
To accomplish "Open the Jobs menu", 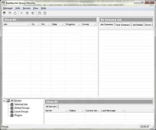I will point(18,8).
